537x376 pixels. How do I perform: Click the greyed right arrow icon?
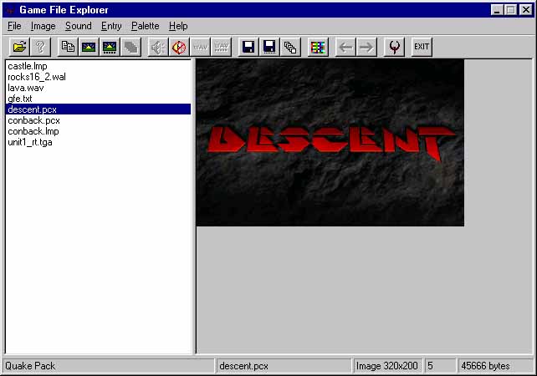[366, 47]
